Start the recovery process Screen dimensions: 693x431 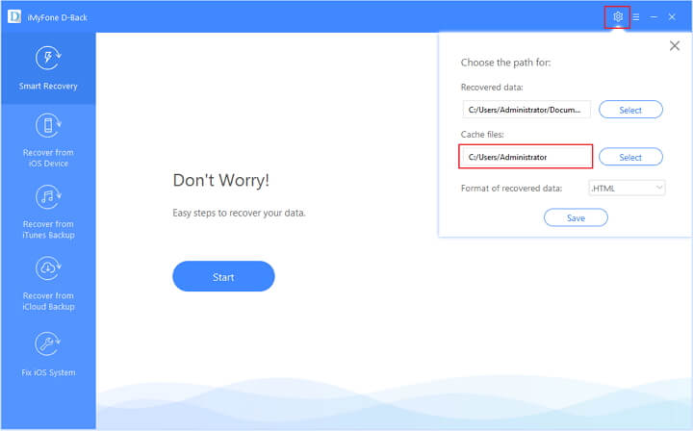[x=223, y=276]
